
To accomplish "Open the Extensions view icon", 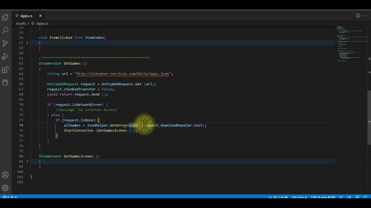I will (x=5, y=69).
